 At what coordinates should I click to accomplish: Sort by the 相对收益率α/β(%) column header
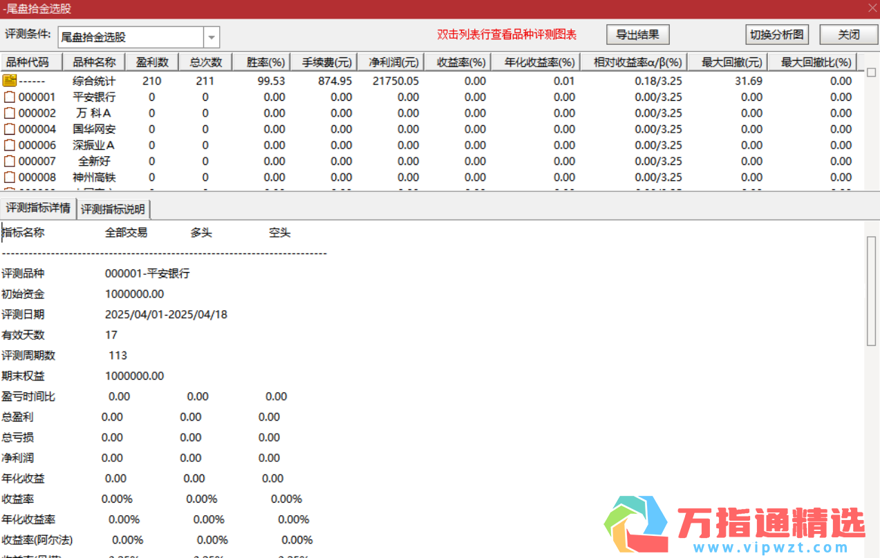coord(635,62)
